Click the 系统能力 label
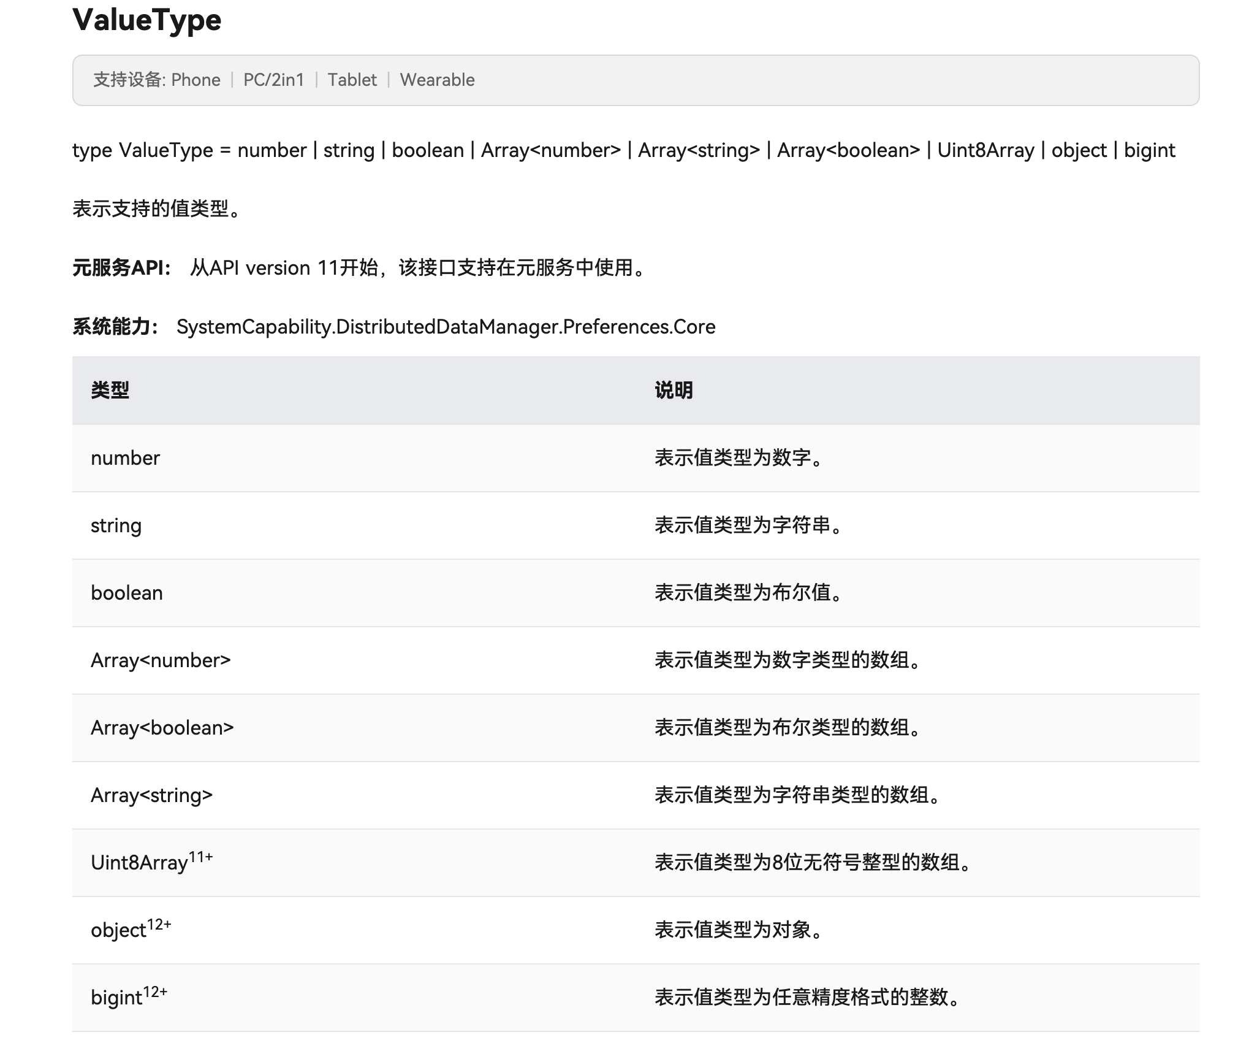This screenshot has height=1051, width=1249. [x=115, y=327]
